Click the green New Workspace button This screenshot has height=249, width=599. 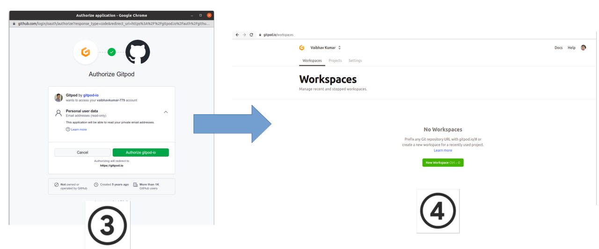point(443,162)
